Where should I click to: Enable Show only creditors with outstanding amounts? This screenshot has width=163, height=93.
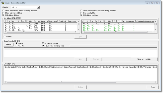pyautogui.click(x=81, y=11)
